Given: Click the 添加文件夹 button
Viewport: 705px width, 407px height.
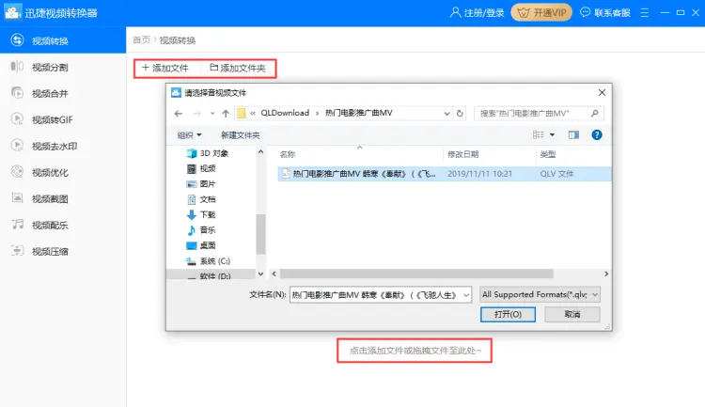Looking at the screenshot, I should pos(238,68).
